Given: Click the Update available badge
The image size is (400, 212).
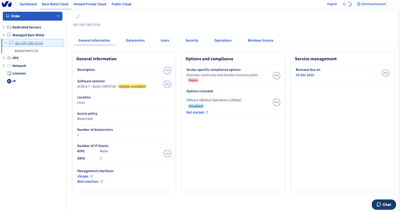Looking at the screenshot, I should (132, 86).
